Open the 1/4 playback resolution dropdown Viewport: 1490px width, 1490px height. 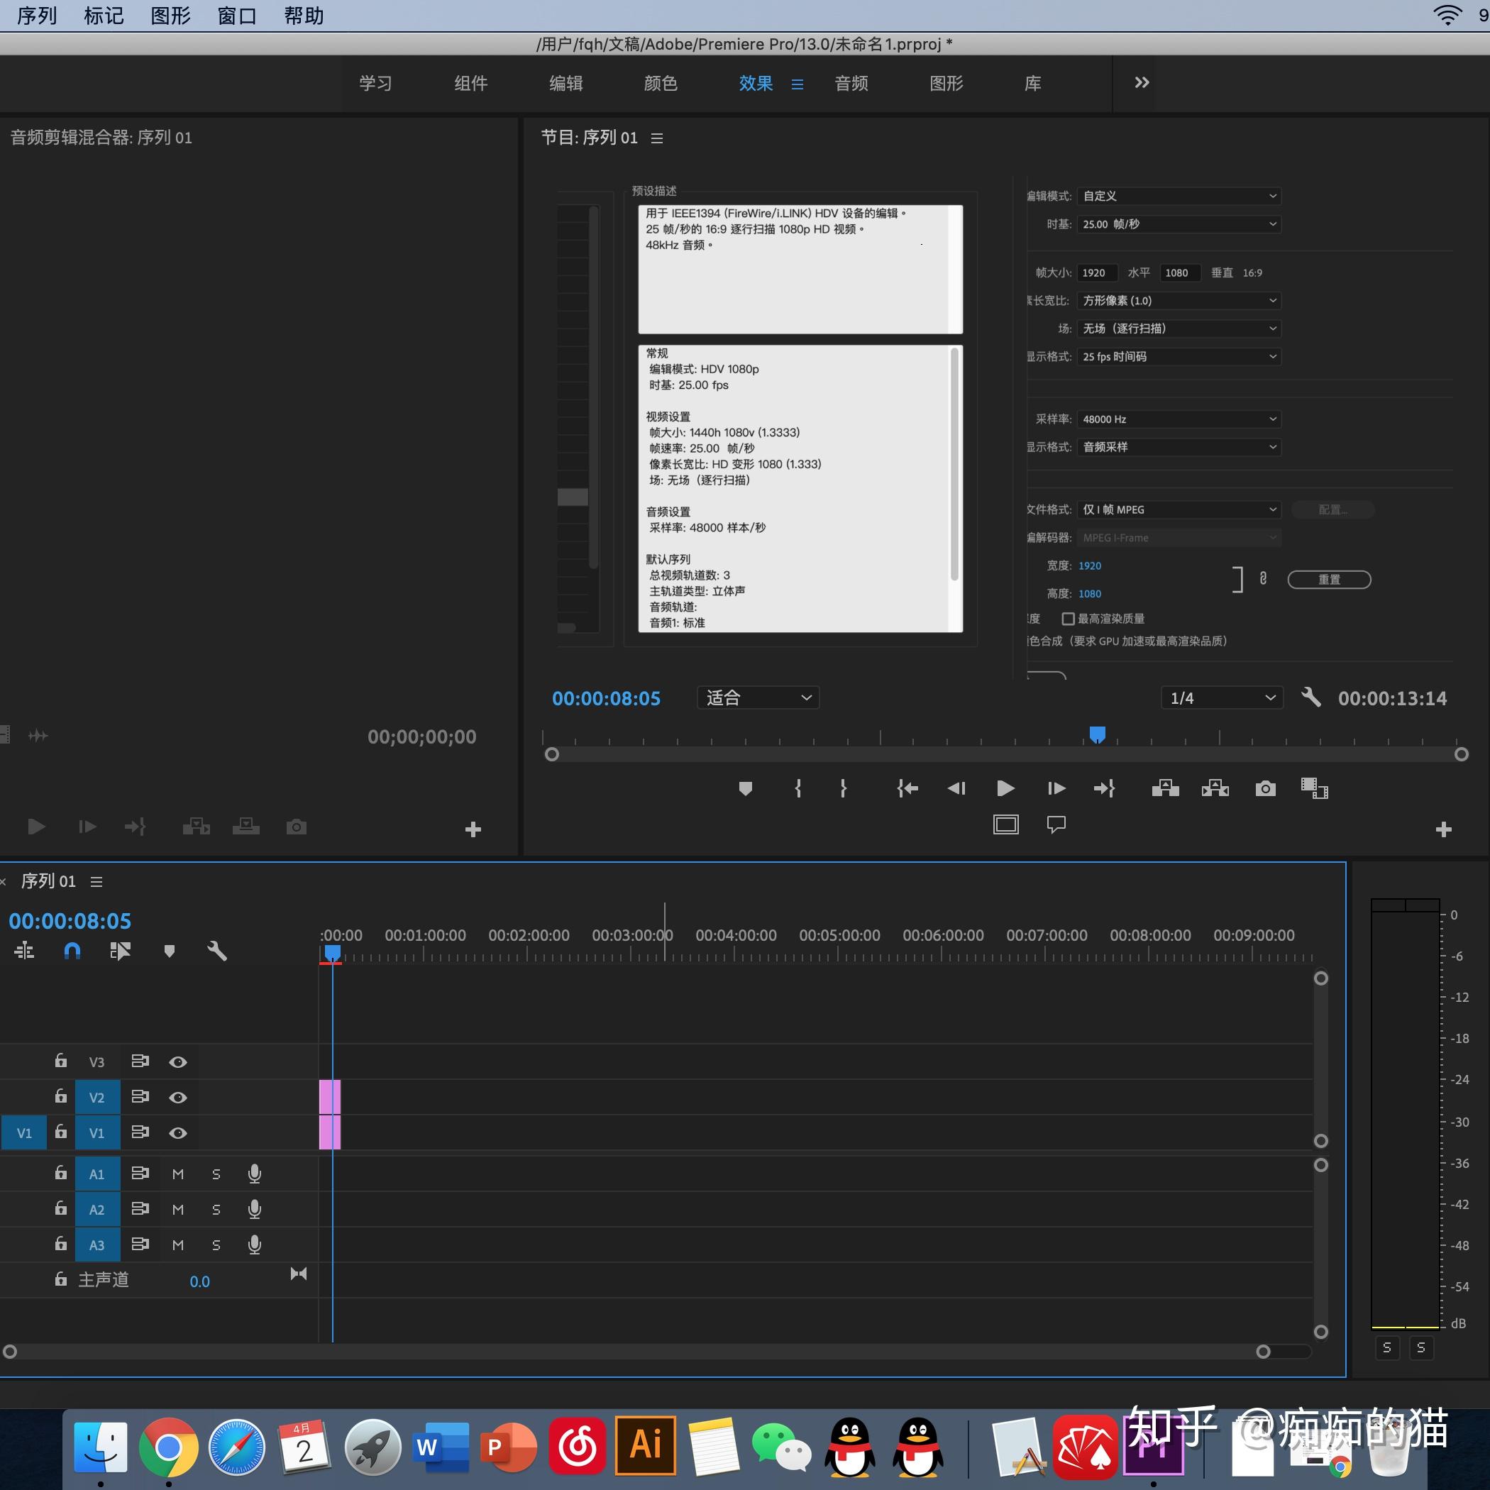pyautogui.click(x=1222, y=697)
